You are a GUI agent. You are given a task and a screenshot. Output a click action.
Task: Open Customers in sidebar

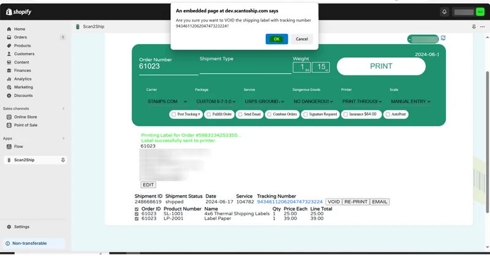point(24,54)
